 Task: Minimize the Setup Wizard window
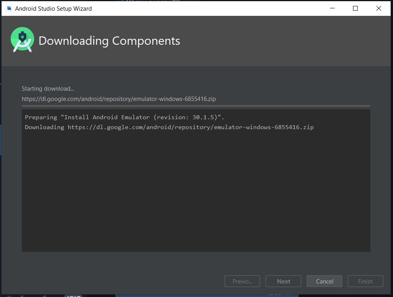332,8
